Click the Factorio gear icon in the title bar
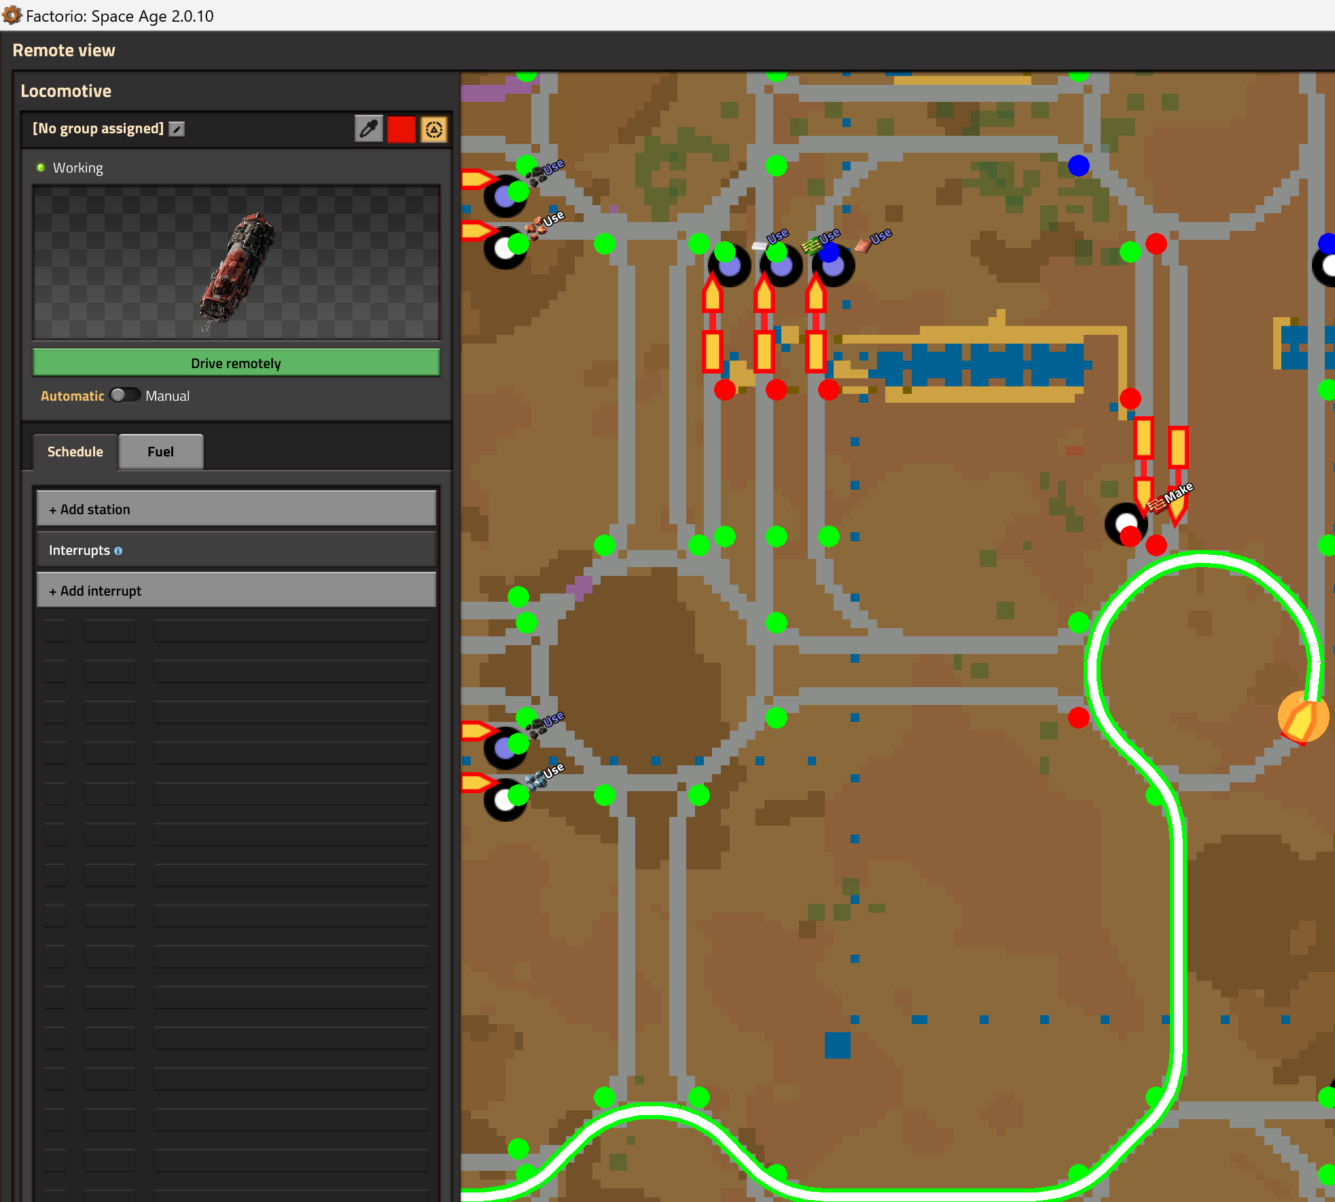The height and width of the screenshot is (1202, 1335). point(12,15)
